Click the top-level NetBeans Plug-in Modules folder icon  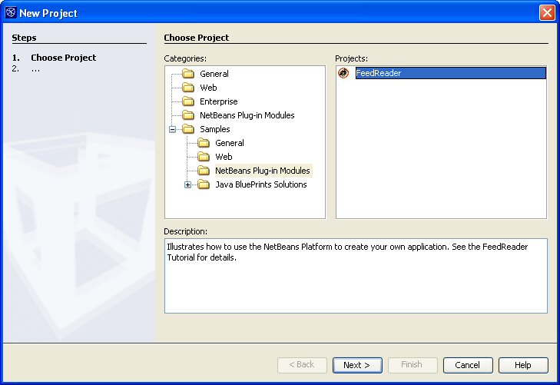pyautogui.click(x=188, y=115)
